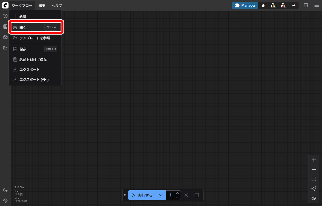Open the node library list sidebar icon
The width and height of the screenshot is (322, 206).
[5, 27]
